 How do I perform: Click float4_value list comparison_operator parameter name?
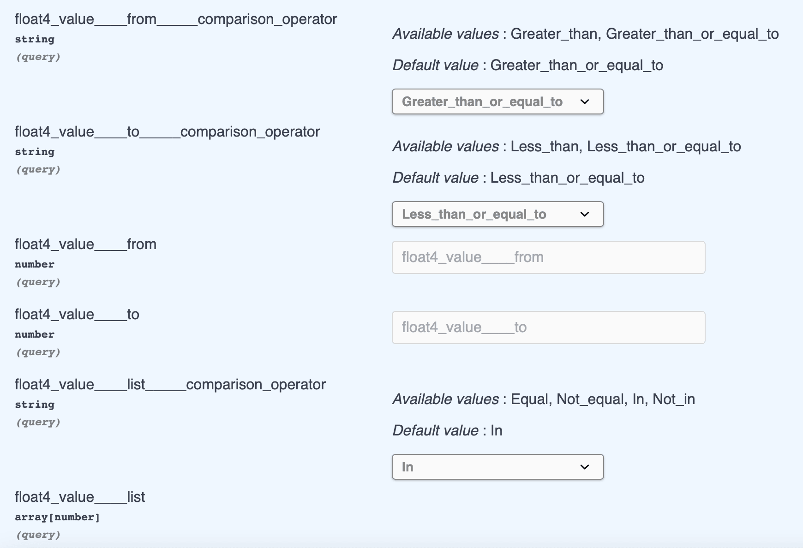click(x=170, y=385)
